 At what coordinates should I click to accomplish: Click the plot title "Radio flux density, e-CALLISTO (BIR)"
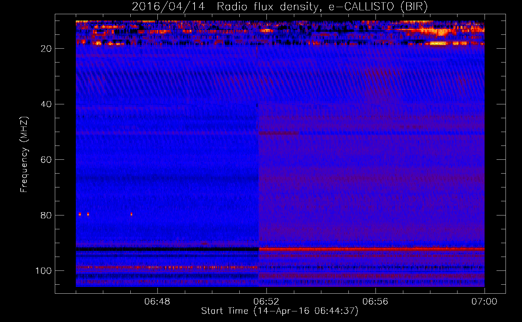pyautogui.click(x=322, y=6)
